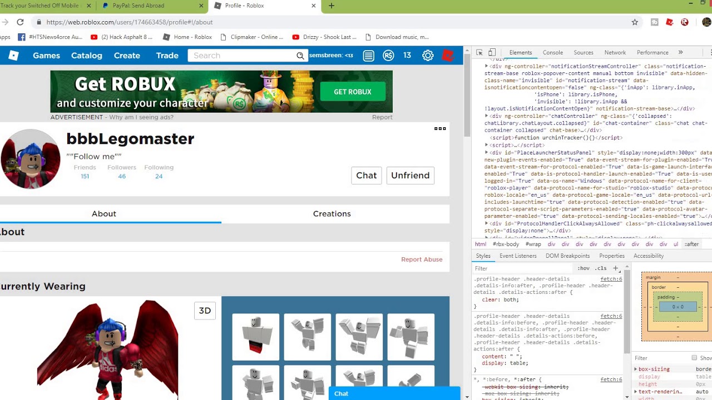This screenshot has height=400, width=712.
Task: Open a new browser tab with plus
Action: (332, 6)
